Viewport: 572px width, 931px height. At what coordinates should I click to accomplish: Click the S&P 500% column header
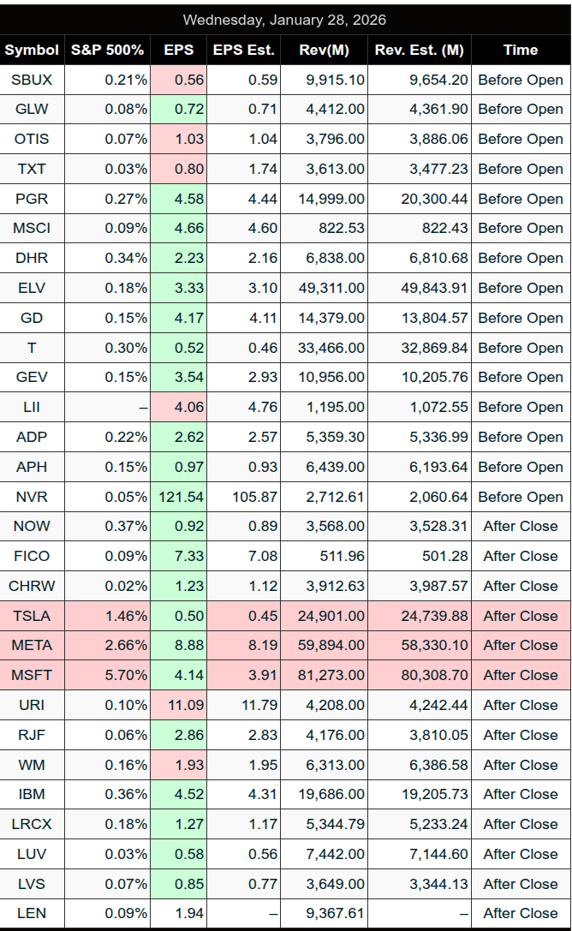pos(107,50)
